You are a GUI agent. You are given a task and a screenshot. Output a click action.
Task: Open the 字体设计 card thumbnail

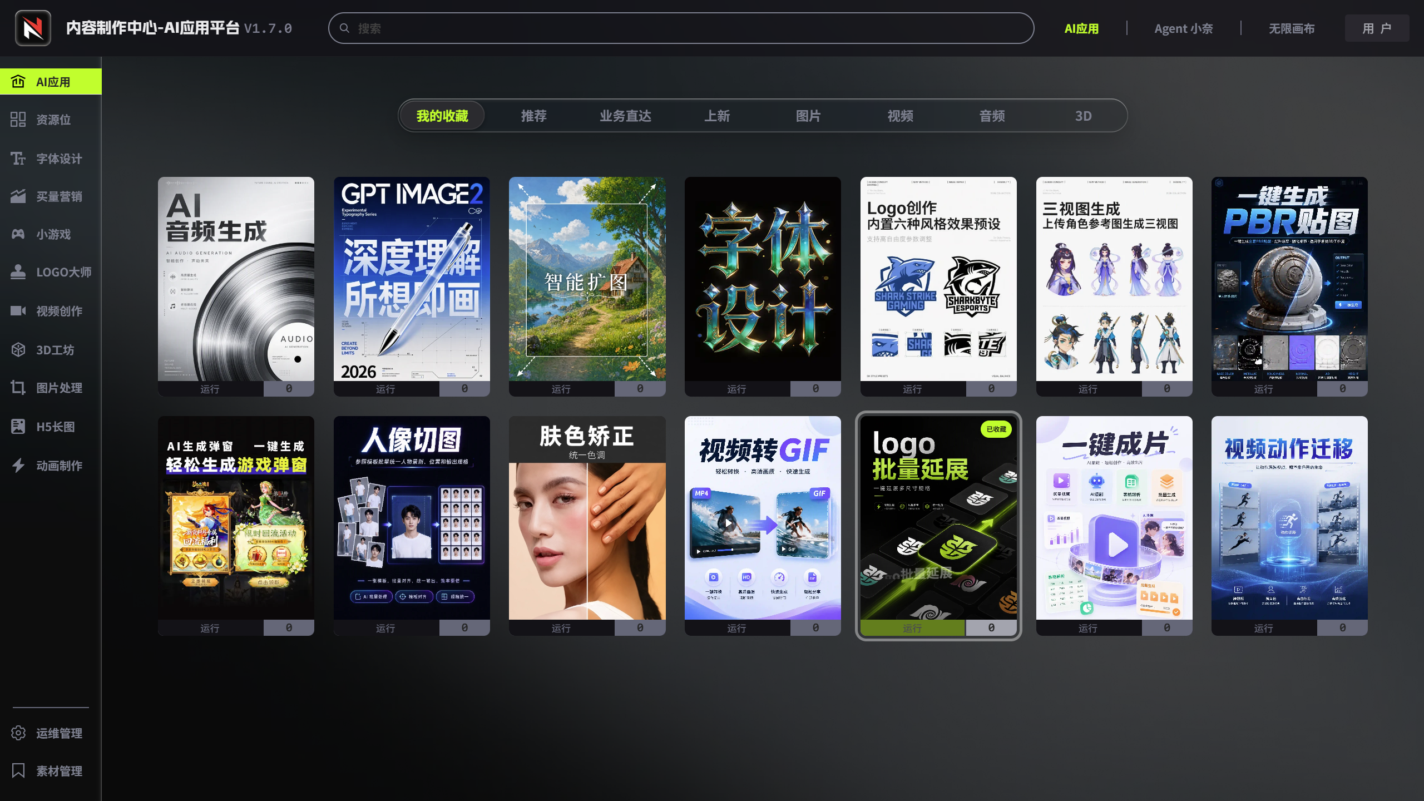coord(763,279)
